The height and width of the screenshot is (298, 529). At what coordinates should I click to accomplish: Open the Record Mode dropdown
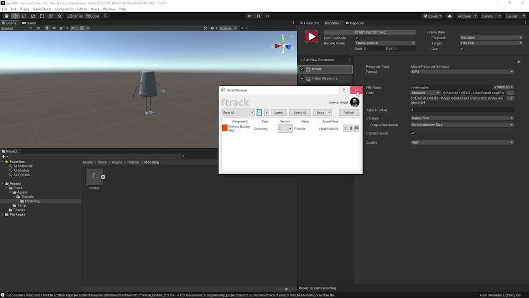coord(385,43)
